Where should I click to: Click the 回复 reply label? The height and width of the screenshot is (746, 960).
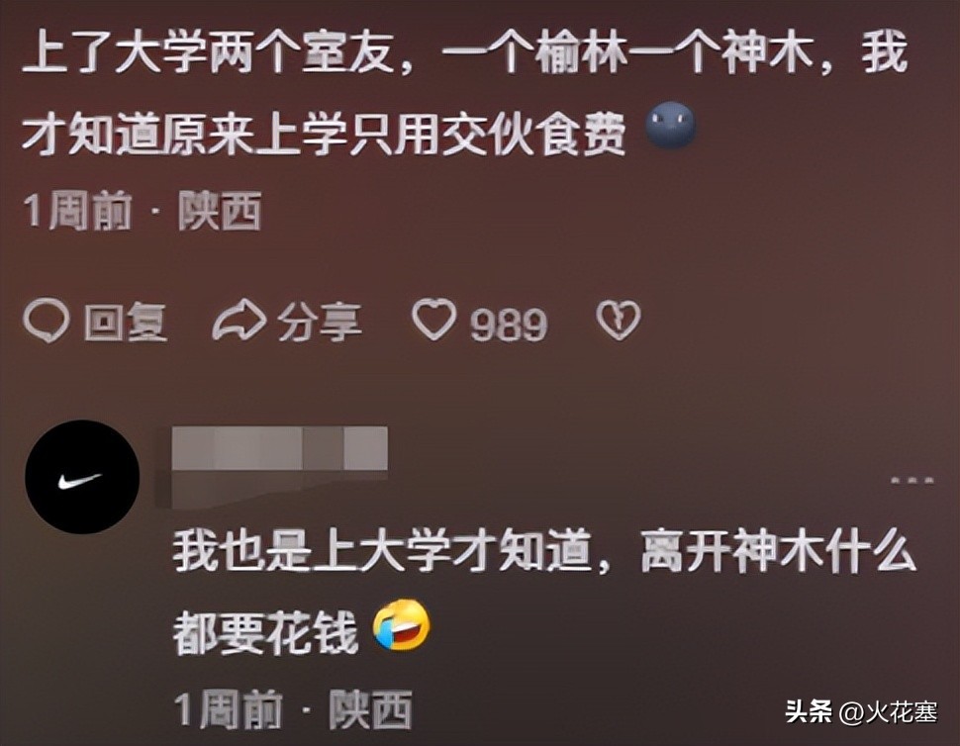[x=126, y=322]
